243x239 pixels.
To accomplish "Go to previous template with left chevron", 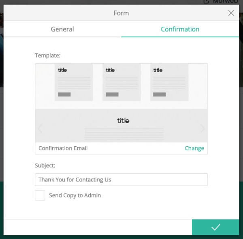I will [x=40, y=128].
